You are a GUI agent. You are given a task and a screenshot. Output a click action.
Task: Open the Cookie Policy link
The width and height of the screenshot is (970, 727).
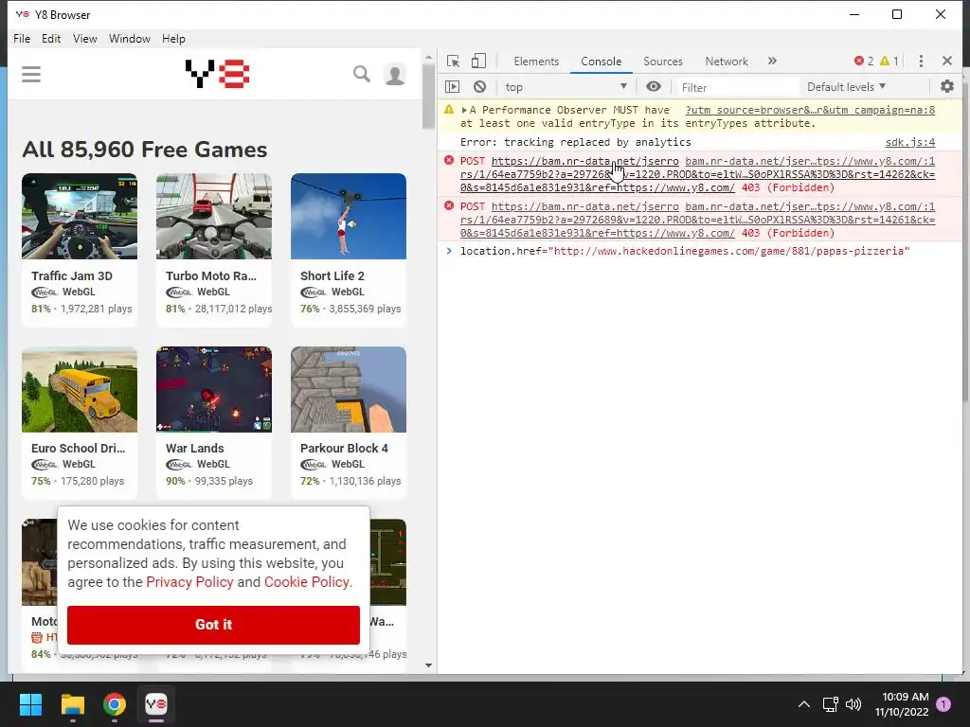tap(306, 582)
